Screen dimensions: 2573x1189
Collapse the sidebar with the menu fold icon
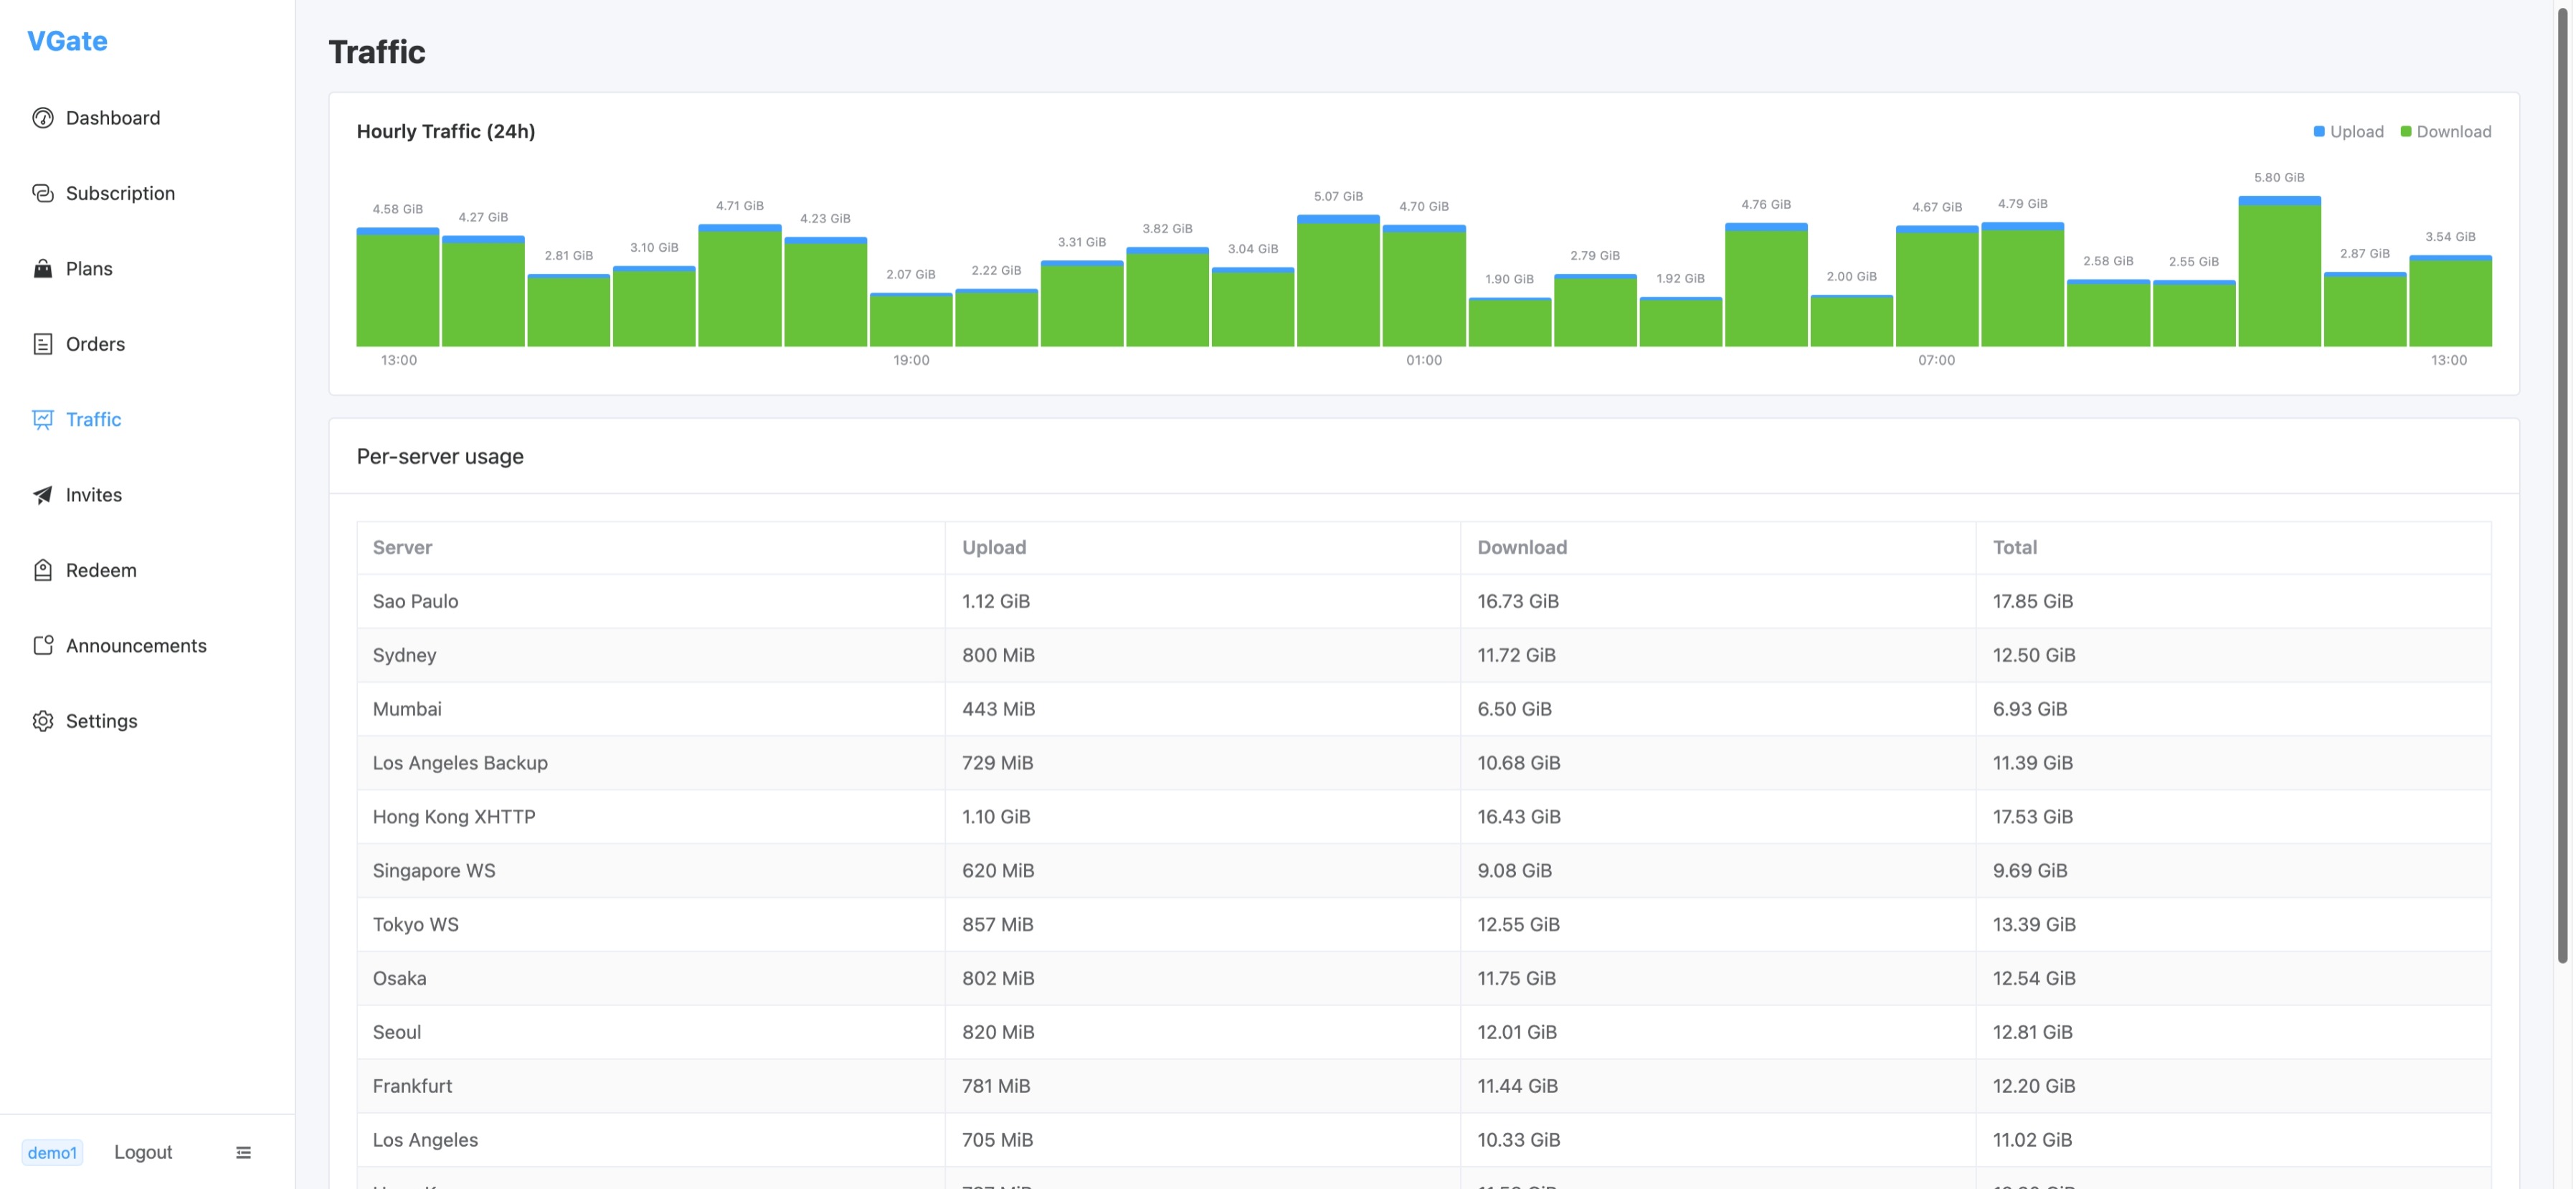click(x=242, y=1152)
